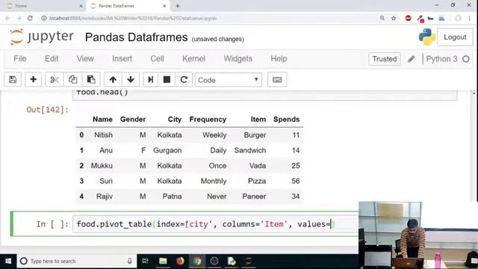Click the Trusted notebook button

(x=385, y=59)
